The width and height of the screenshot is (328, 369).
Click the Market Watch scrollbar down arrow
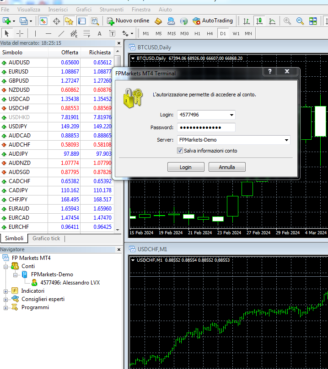coord(118,230)
